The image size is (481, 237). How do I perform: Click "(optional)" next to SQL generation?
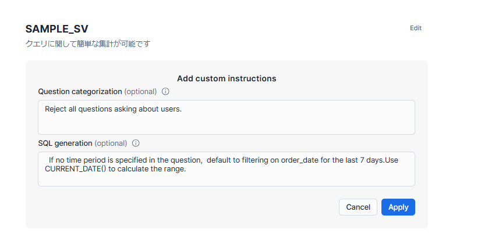tap(111, 143)
